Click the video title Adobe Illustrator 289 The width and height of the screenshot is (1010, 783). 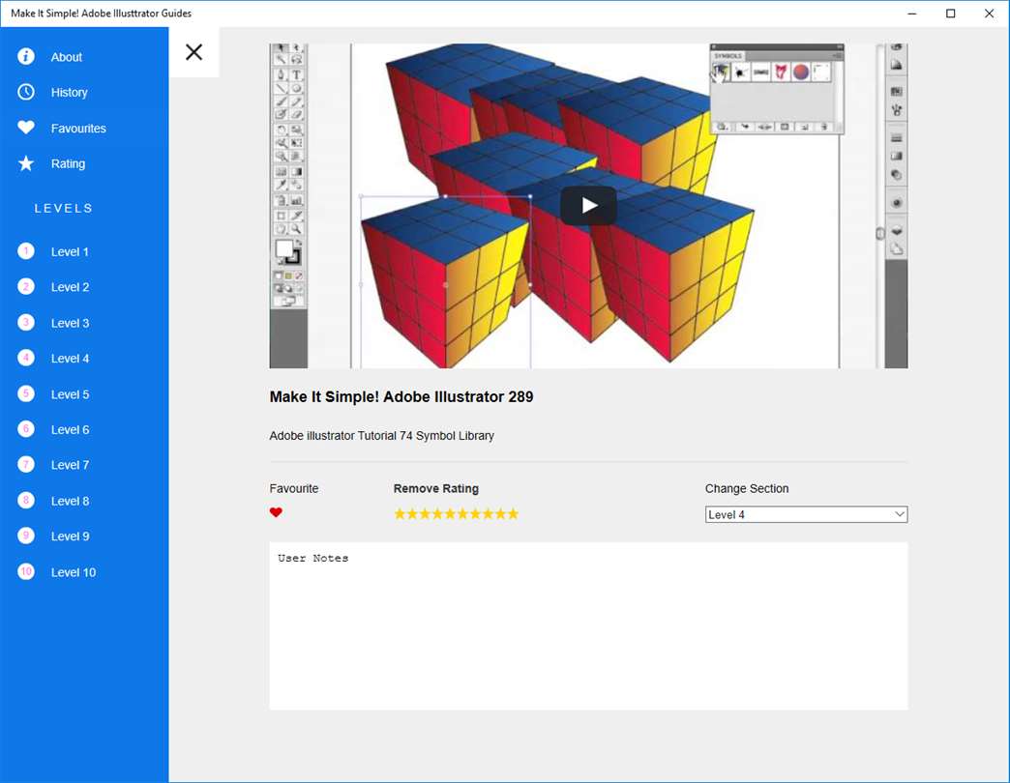401,396
